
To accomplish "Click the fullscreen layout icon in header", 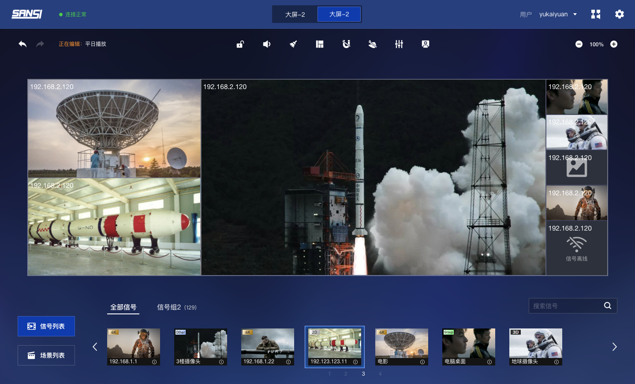I will pos(596,14).
